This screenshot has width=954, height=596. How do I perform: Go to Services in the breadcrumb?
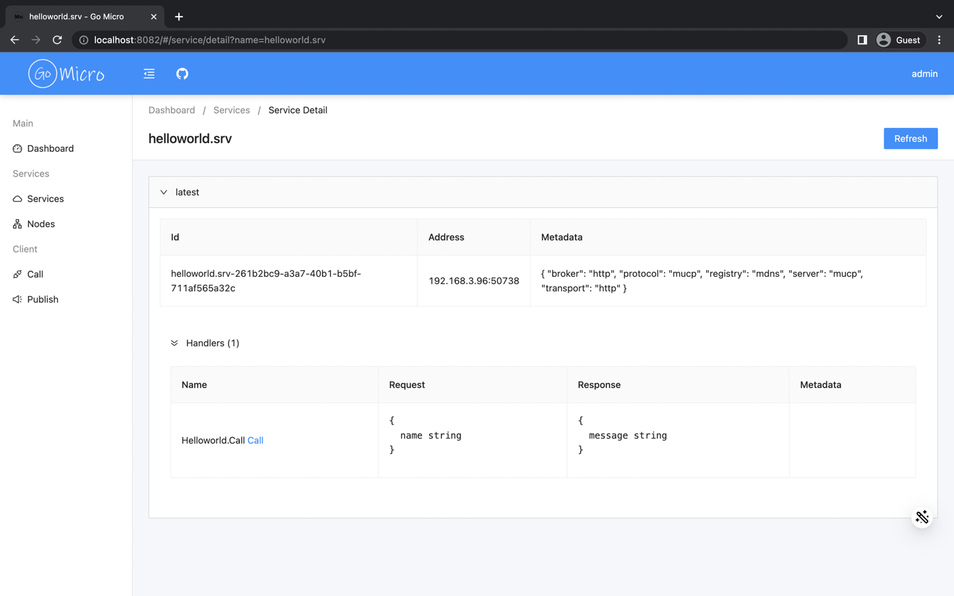(231, 110)
